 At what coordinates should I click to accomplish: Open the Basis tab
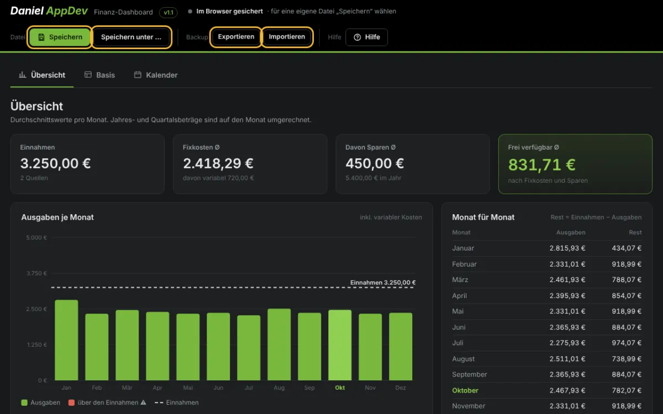[99, 75]
